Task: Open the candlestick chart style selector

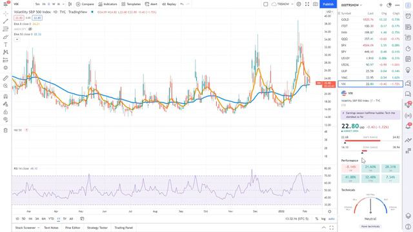Action: coord(70,5)
